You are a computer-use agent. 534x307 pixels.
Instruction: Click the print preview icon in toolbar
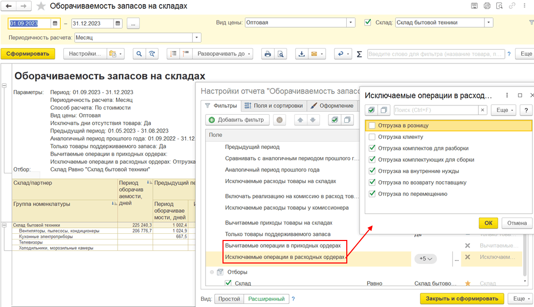pos(280,54)
